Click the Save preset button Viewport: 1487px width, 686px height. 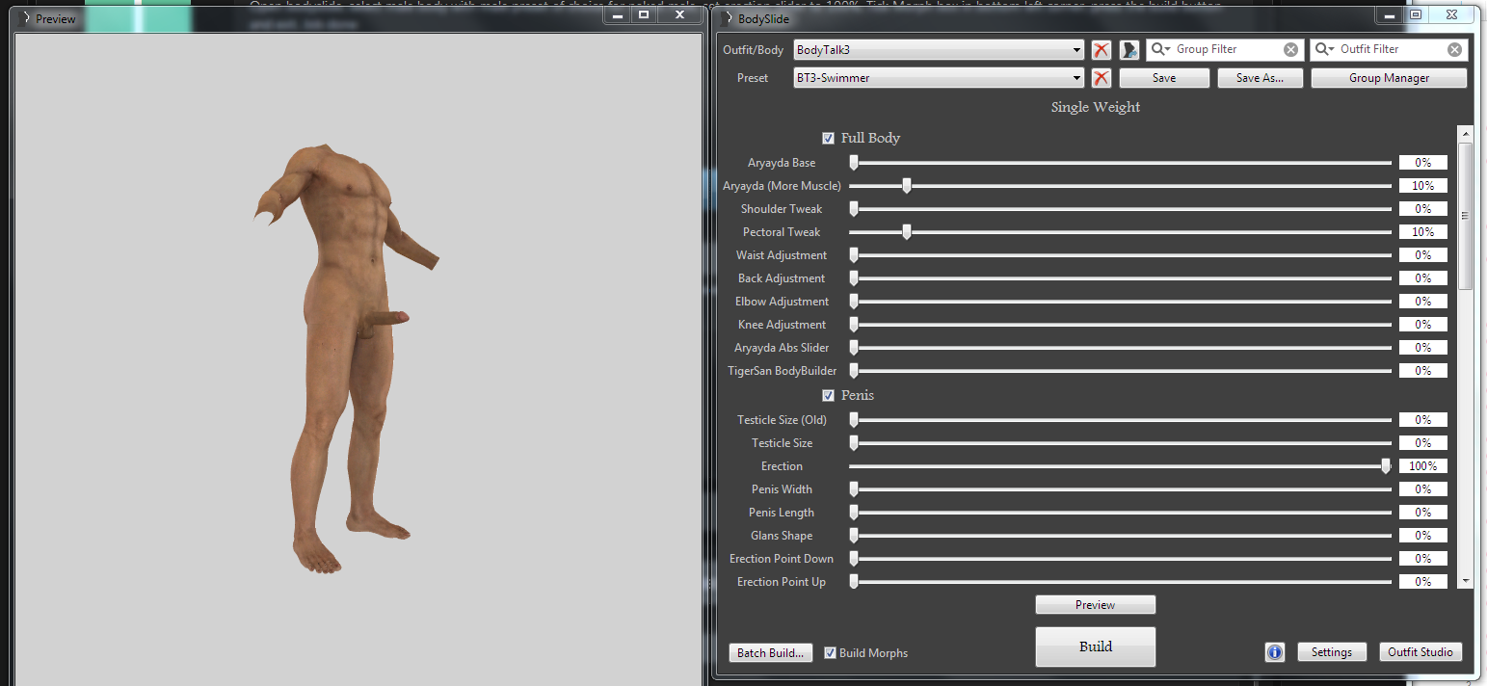tap(1164, 78)
